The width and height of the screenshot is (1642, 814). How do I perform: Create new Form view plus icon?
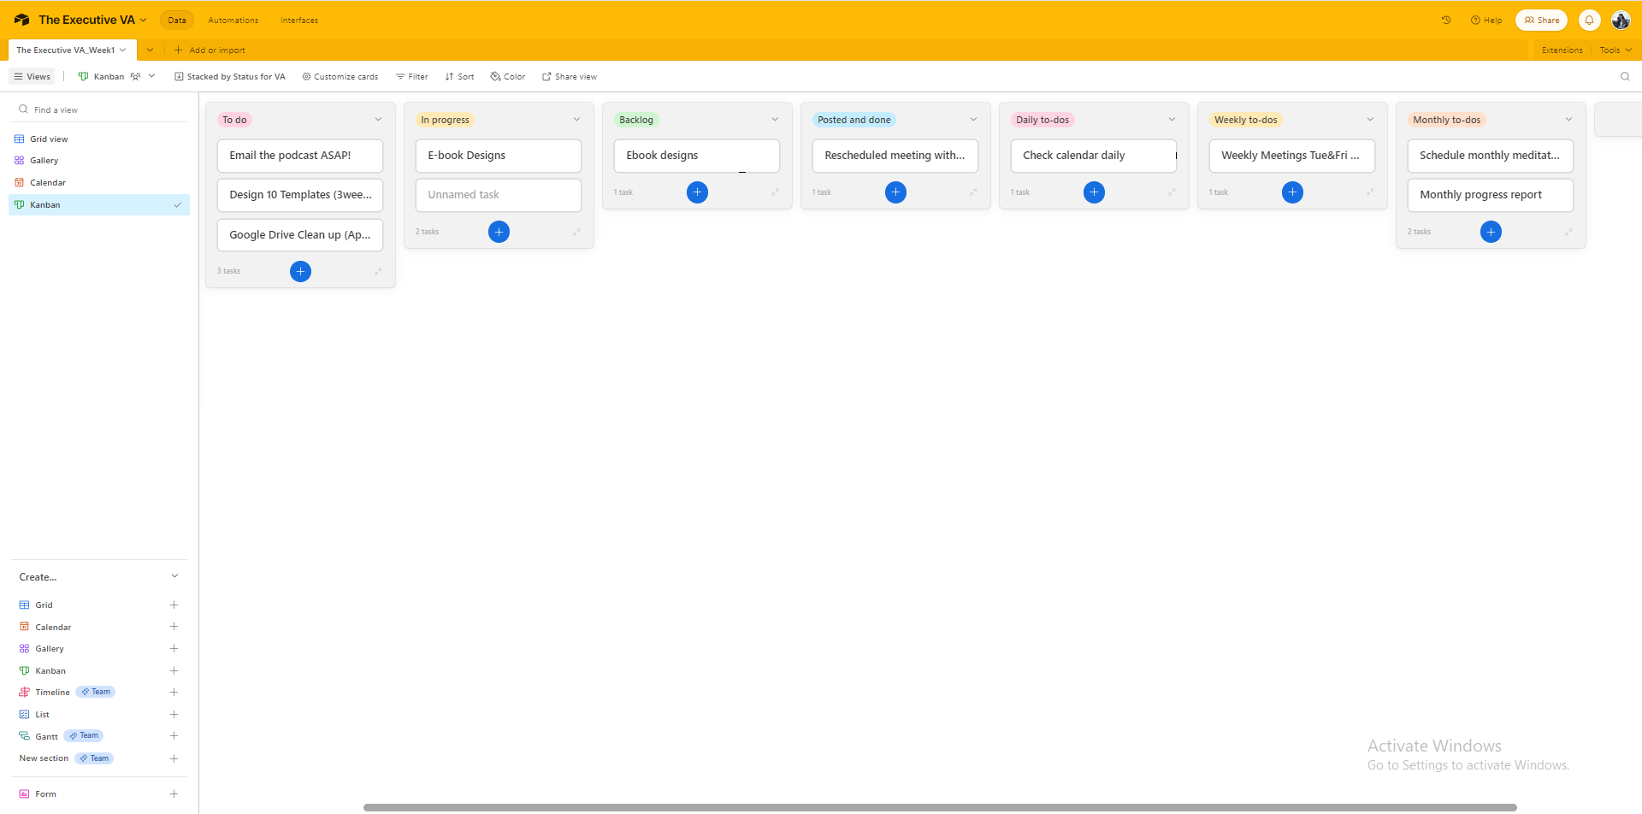pos(174,793)
